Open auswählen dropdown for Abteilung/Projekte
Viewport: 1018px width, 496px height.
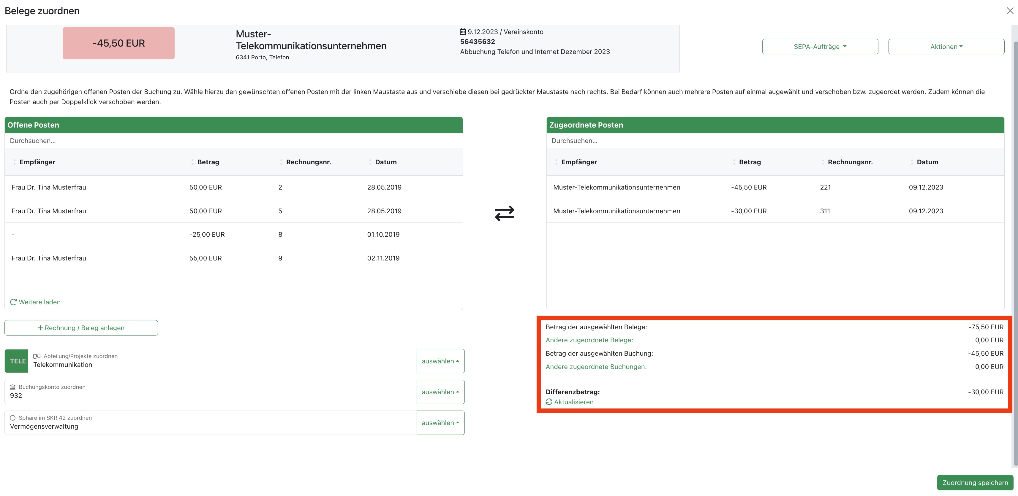440,361
